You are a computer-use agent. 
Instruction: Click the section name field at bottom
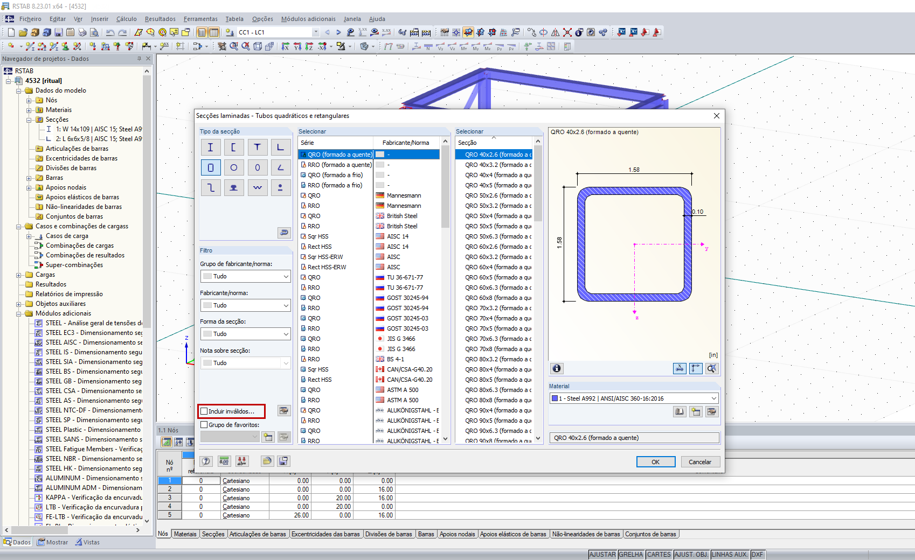[634, 438]
